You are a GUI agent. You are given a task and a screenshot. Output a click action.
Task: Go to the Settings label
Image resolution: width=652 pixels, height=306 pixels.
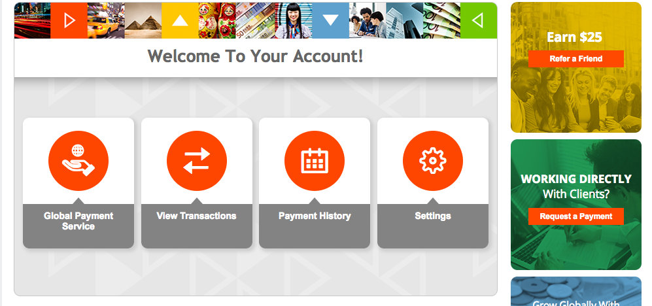(433, 216)
